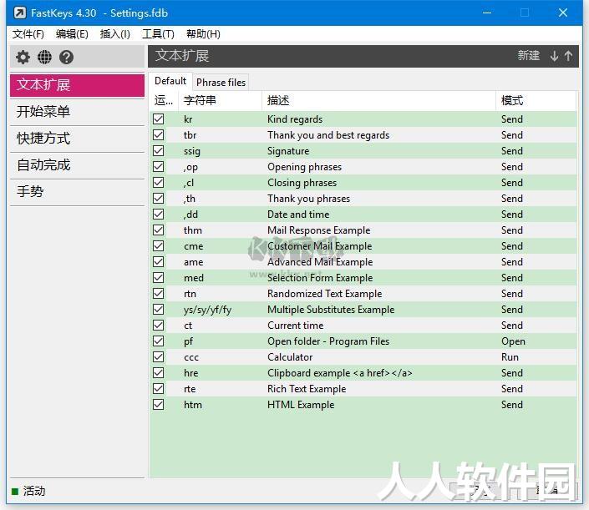
Task: Click the 运... column header
Action: 164,100
